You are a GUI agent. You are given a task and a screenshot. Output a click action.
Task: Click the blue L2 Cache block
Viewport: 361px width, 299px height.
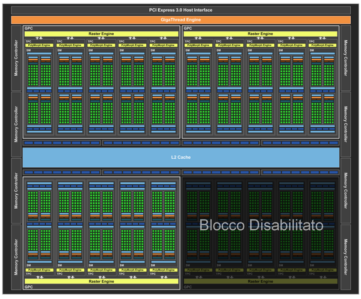(181, 157)
